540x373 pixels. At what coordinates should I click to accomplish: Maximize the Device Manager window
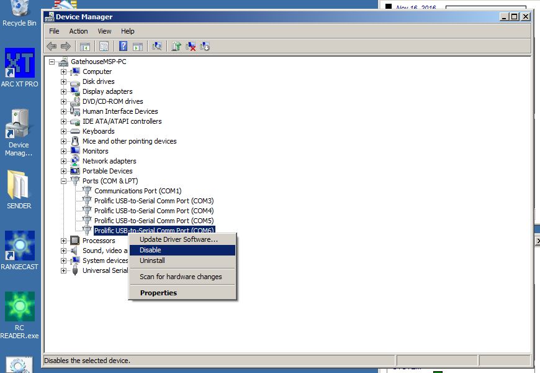pos(514,17)
